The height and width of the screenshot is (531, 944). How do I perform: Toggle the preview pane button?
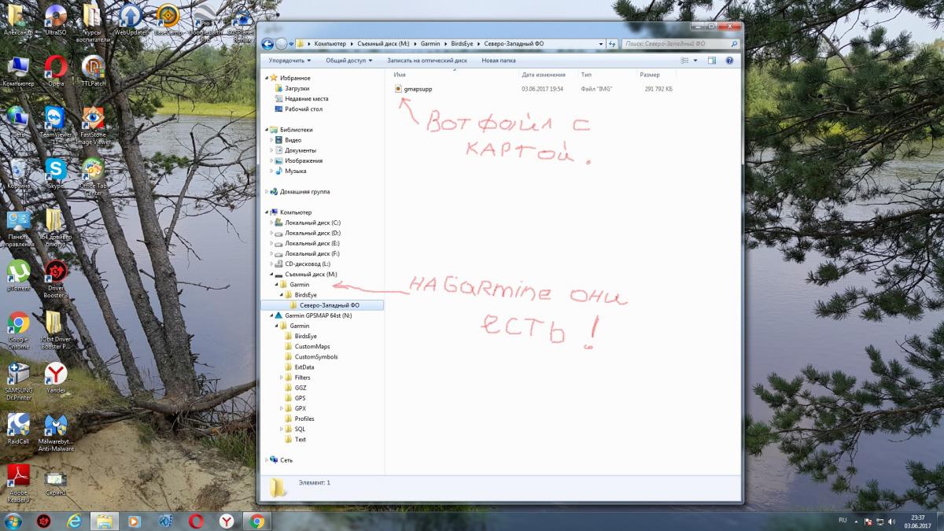712,61
